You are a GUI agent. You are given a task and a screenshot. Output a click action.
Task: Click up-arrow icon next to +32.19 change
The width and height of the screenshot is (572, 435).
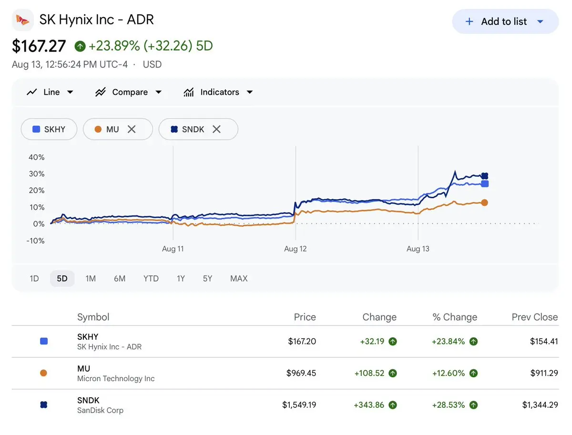pos(393,341)
